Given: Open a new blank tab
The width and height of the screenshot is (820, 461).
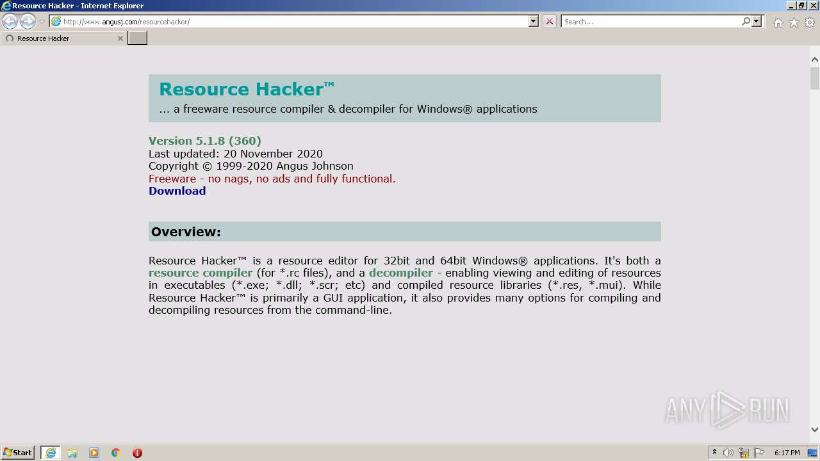Looking at the screenshot, I should 138,38.
